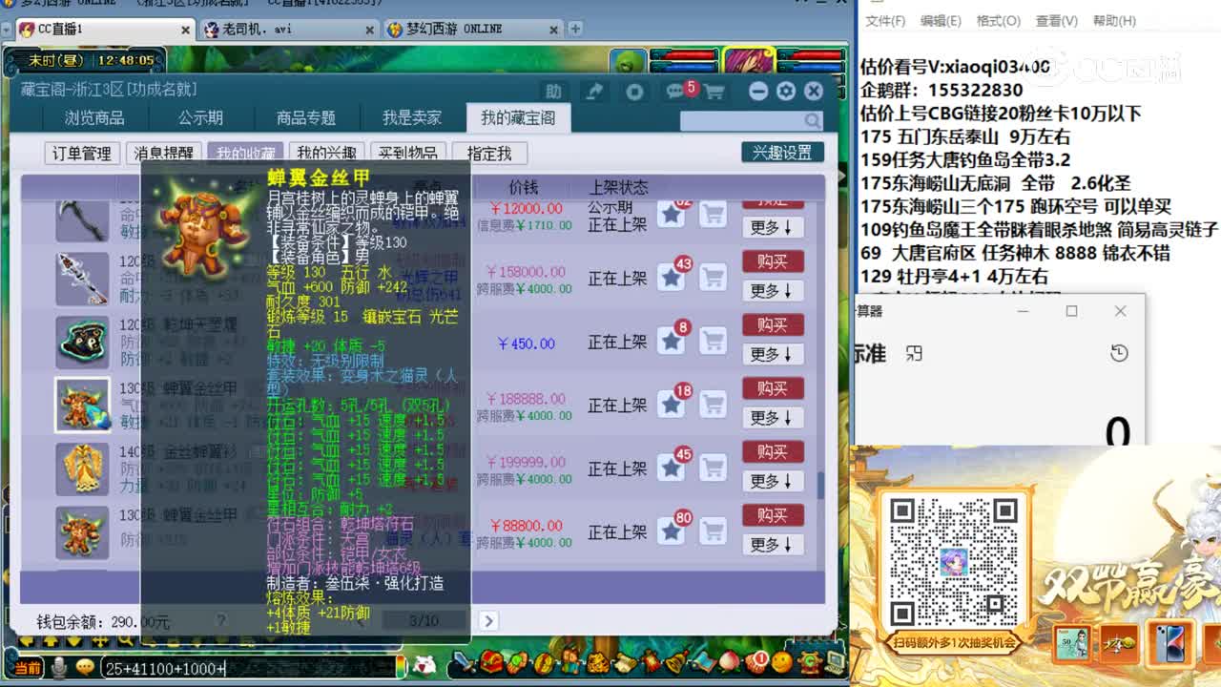Screen dimensions: 1221x687
Task: Open messages chat bubble with badge 5
Action: pos(678,91)
